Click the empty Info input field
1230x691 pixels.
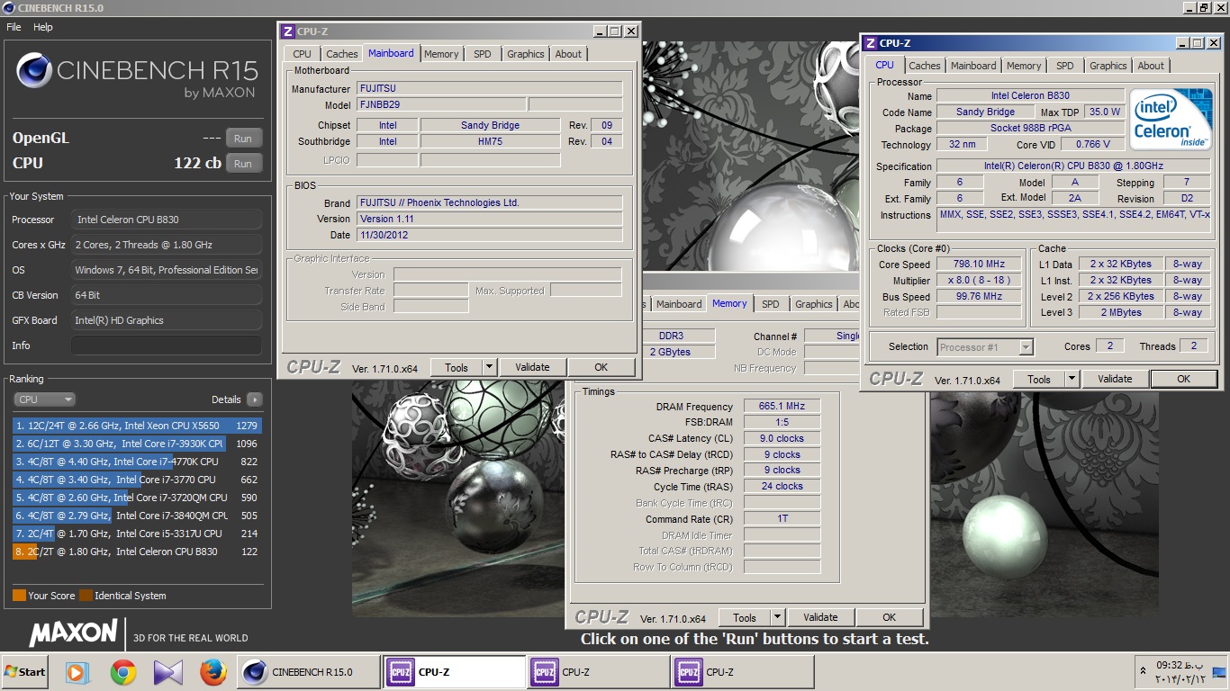tap(167, 345)
